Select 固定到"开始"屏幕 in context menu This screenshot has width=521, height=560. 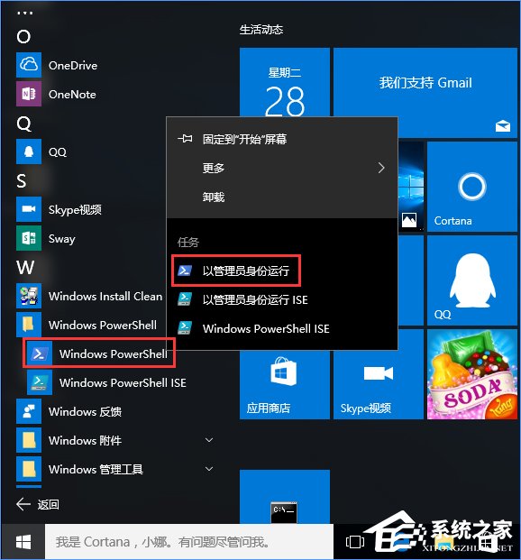point(282,139)
